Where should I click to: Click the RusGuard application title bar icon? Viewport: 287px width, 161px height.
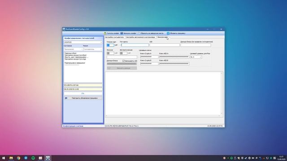pos(64,29)
